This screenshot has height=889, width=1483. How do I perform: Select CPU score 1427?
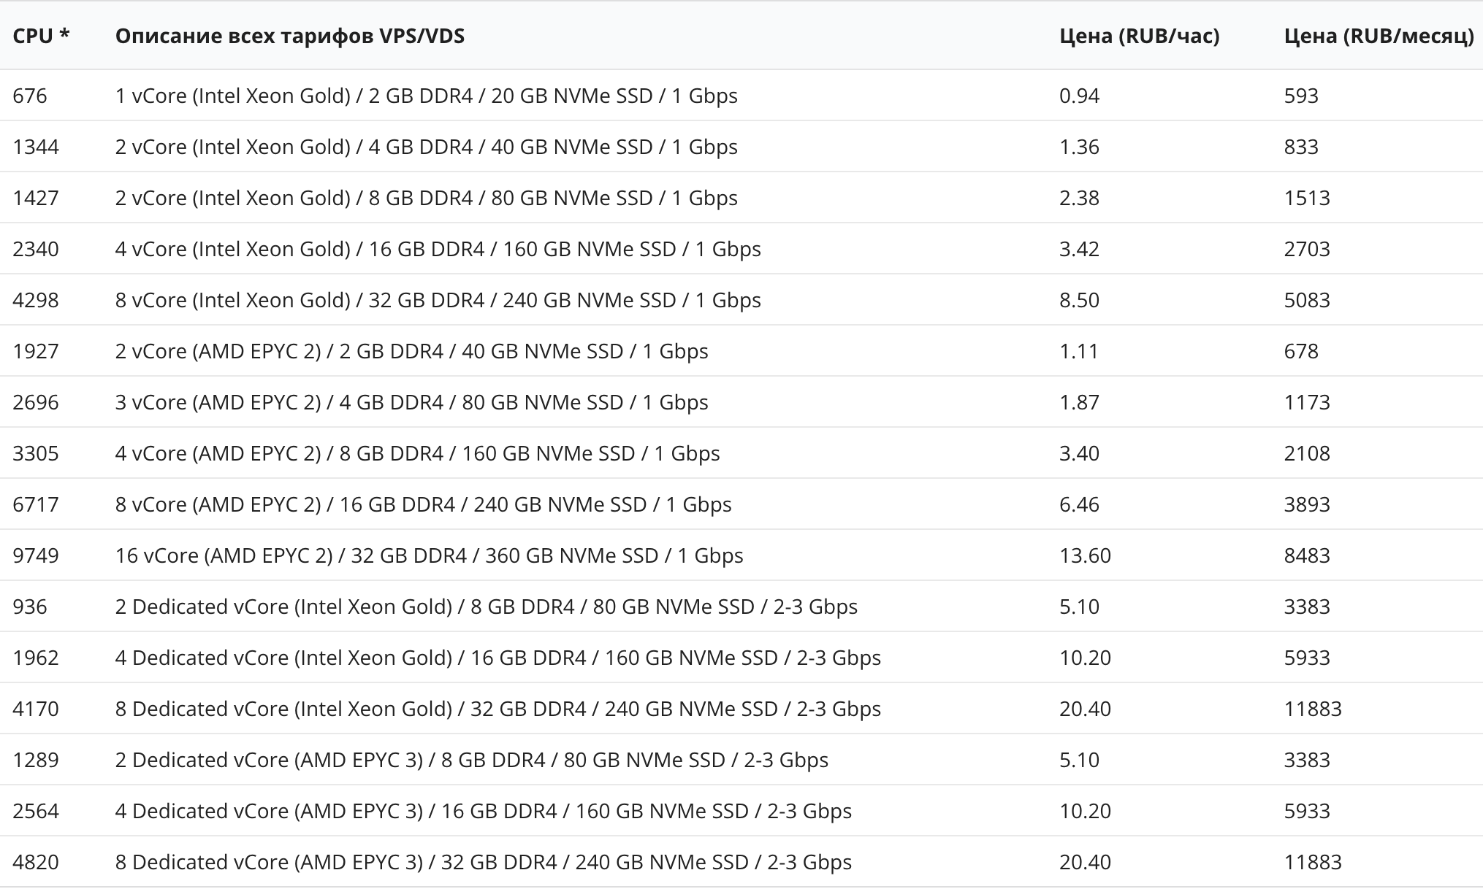[36, 198]
